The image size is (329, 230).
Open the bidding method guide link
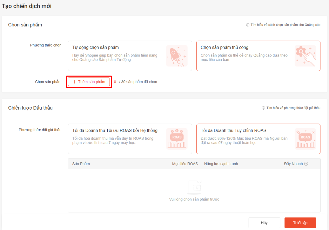coord(293,108)
